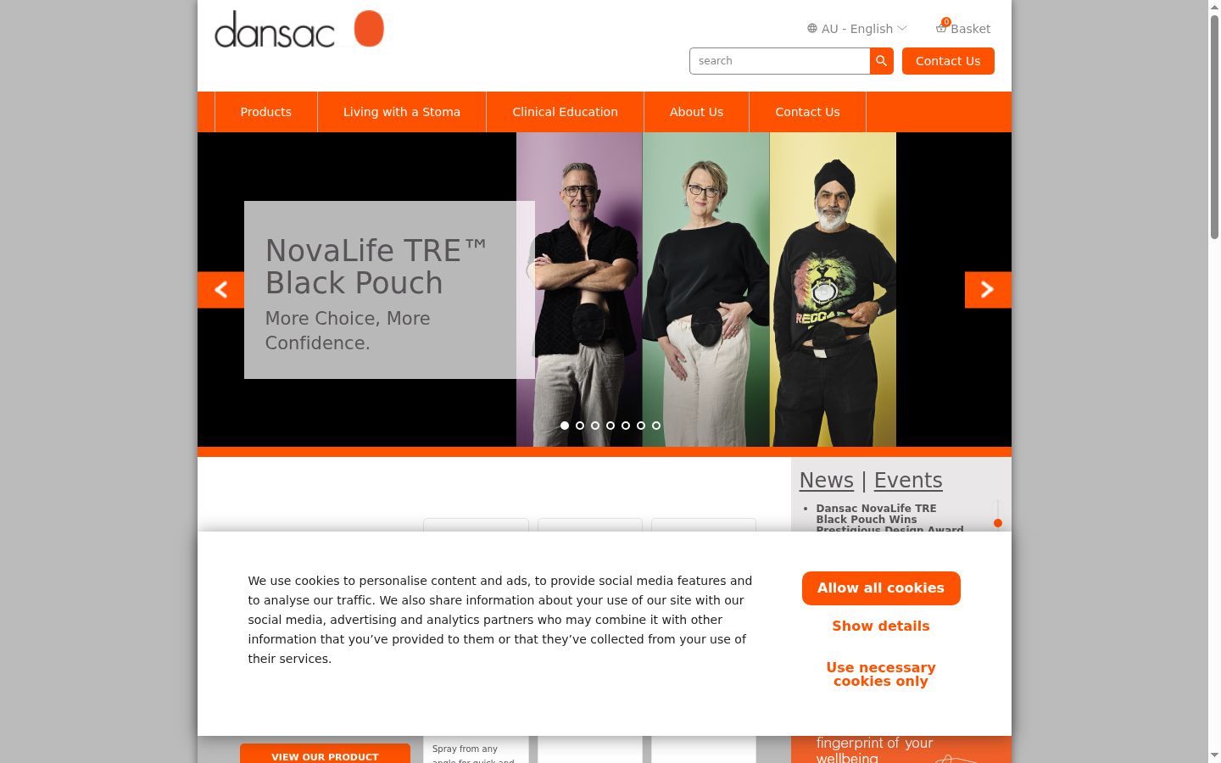Select the last carousel dot

point(656,426)
